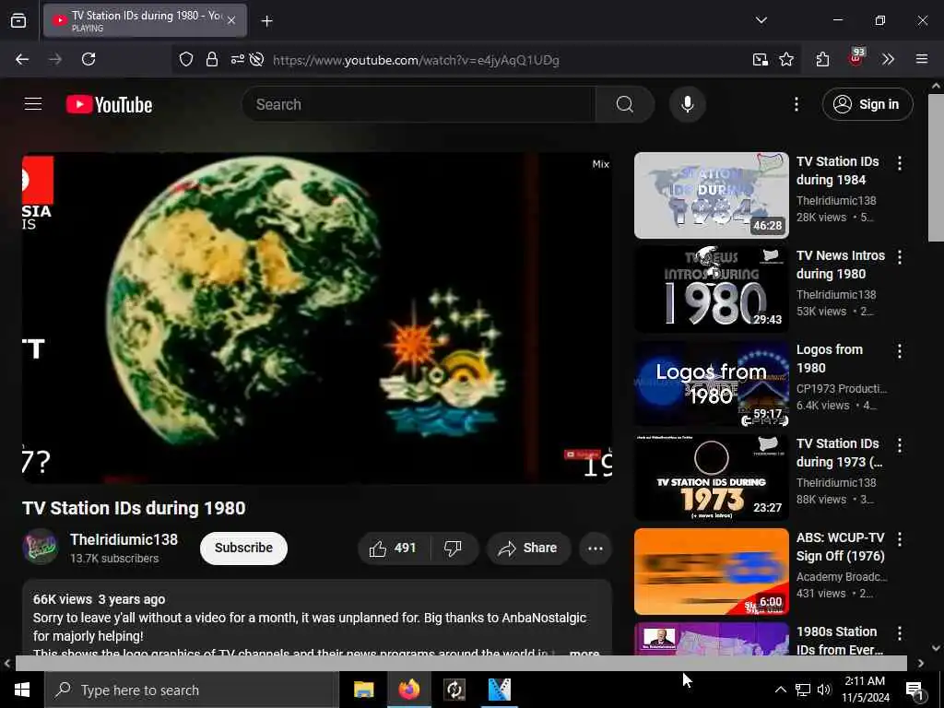The height and width of the screenshot is (708, 944).
Task: Open the YouTube guide sidebar menu
Action: (x=33, y=104)
